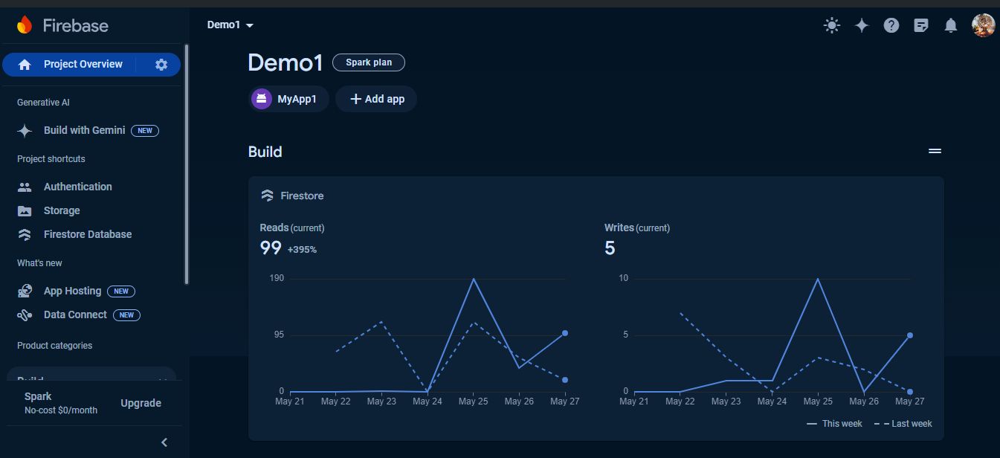
Task: Click the Firestore card icon
Action: [x=267, y=196]
